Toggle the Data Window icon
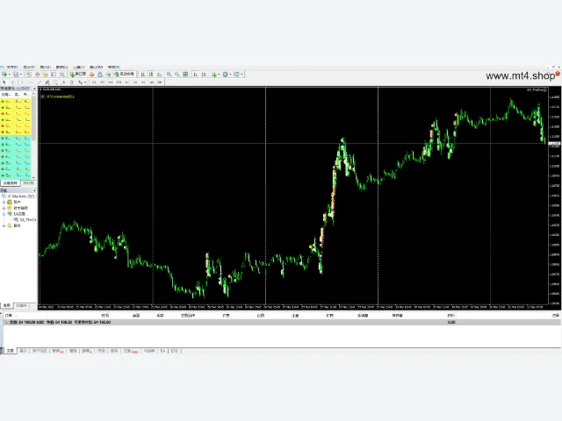The height and width of the screenshot is (421, 562). (37, 74)
